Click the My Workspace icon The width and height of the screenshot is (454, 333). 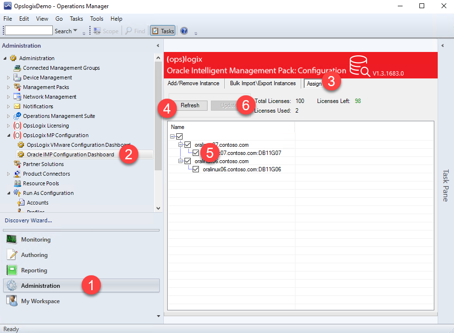[x=12, y=301]
